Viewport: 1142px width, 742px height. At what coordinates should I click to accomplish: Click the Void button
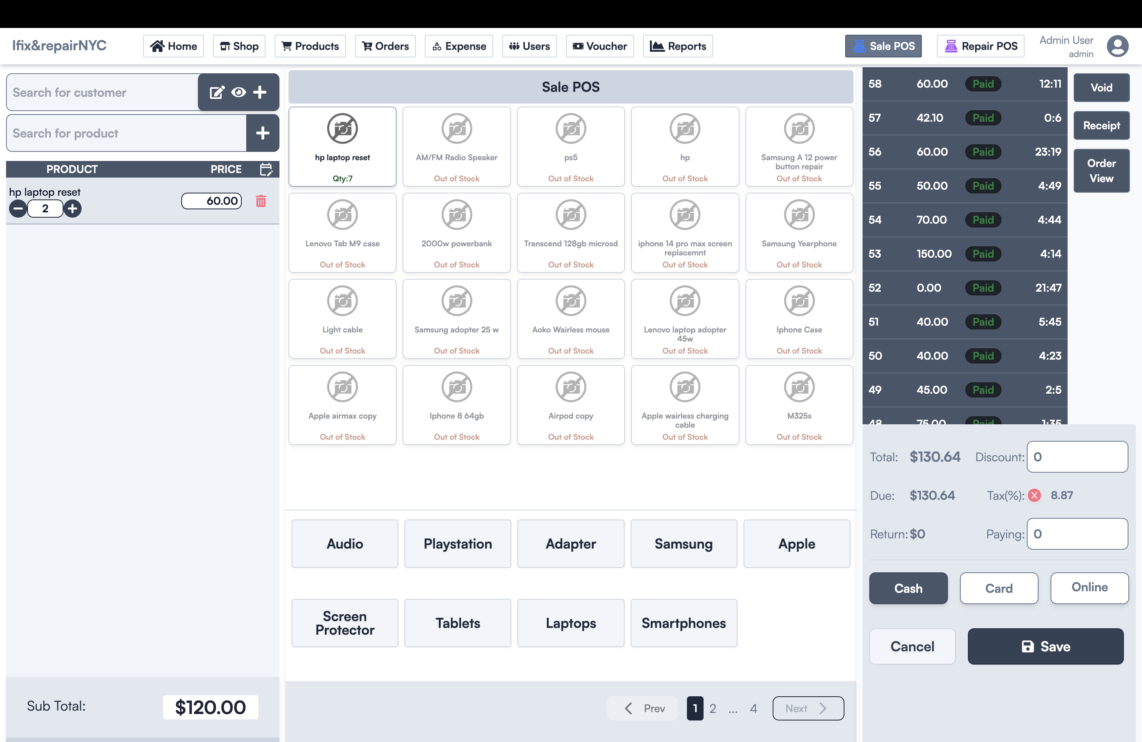click(1101, 88)
